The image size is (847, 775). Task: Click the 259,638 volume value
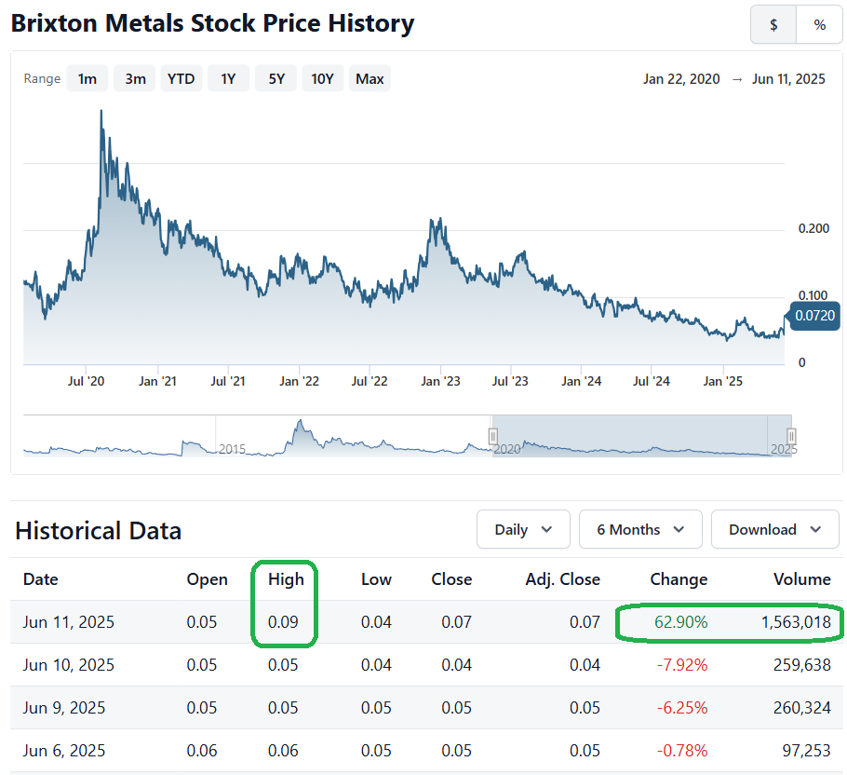click(801, 665)
